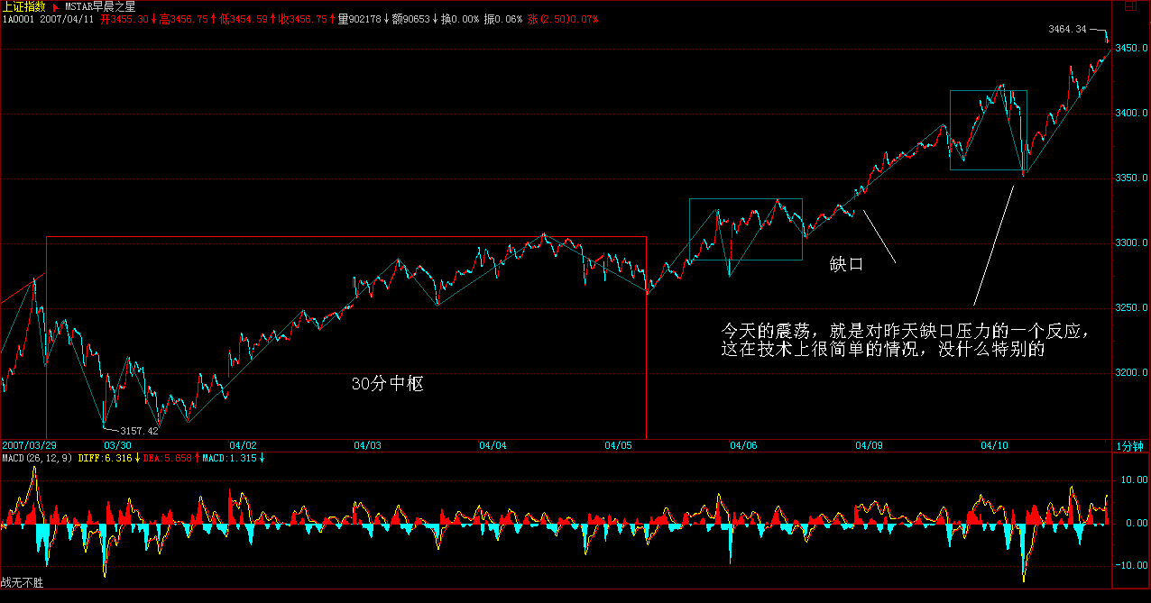
Task: Click the 3157.42 low price marker
Action: pos(139,431)
